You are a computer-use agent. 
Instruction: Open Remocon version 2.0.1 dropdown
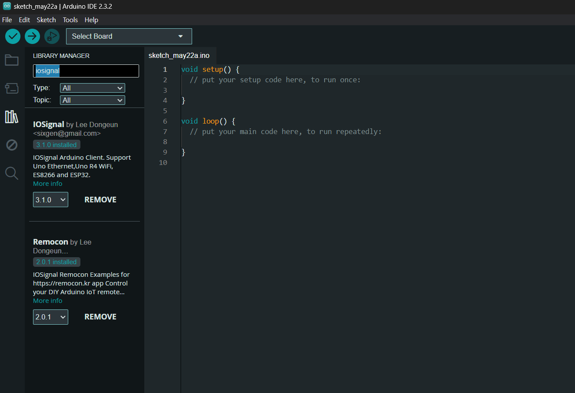click(50, 317)
